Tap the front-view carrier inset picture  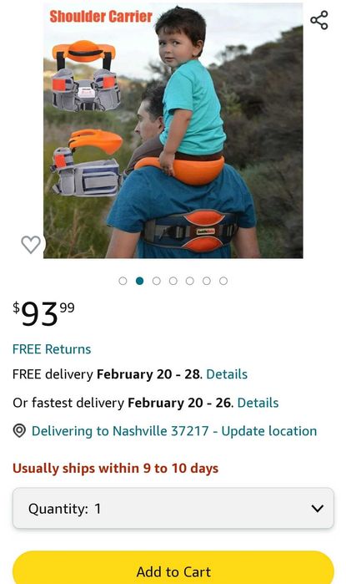(84, 76)
